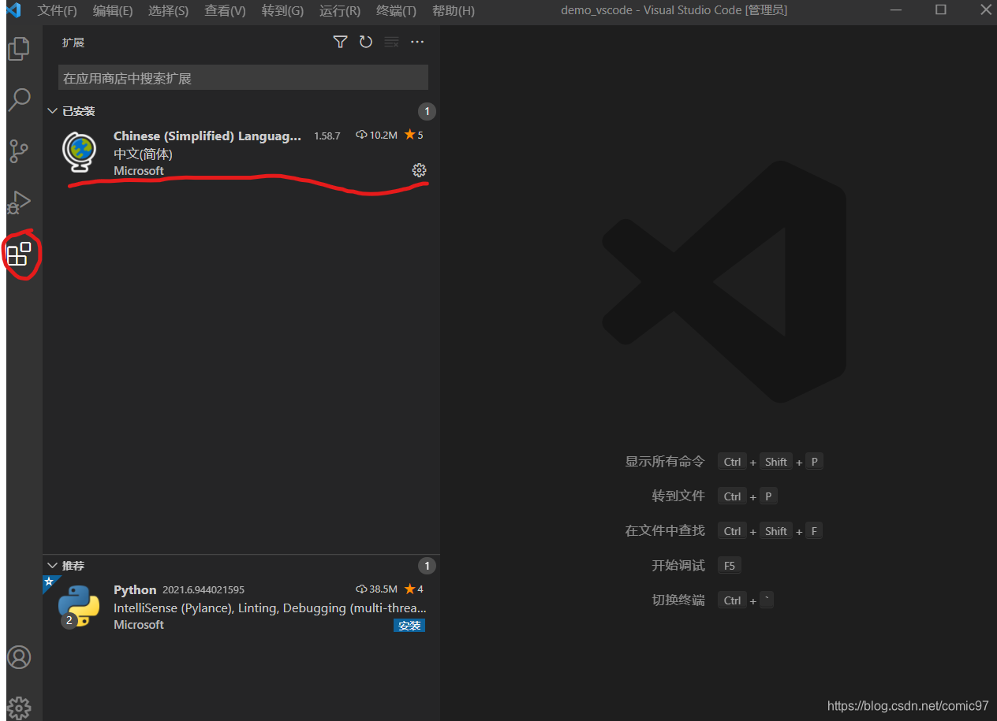Filter extensions with the funnel icon
Screen dimensions: 997x721
340,42
